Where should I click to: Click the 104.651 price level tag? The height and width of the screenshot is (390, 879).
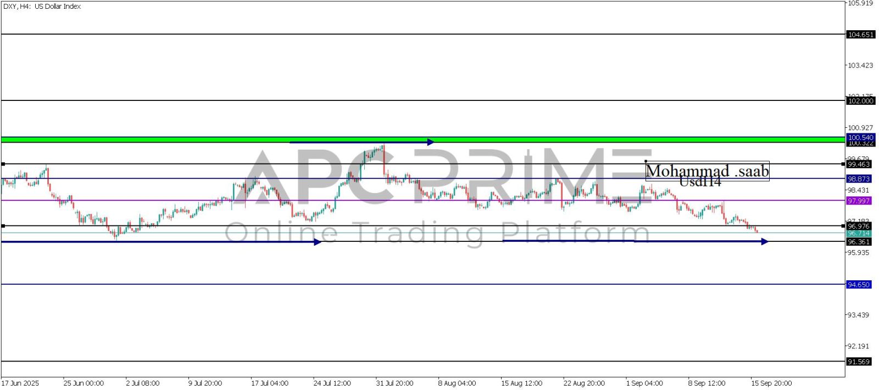coord(860,35)
